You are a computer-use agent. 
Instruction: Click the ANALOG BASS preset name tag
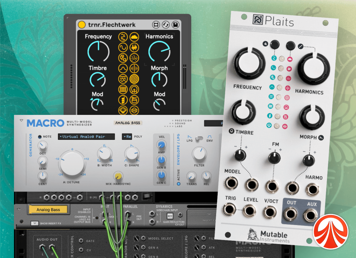coord(128,123)
